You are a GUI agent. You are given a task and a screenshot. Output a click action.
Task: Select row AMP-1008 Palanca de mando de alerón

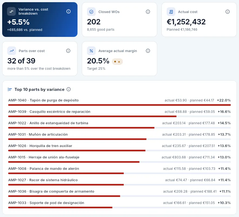119,170
